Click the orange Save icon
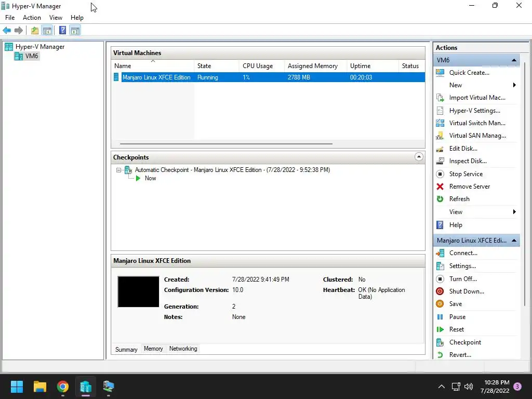The image size is (532, 399). point(440,304)
